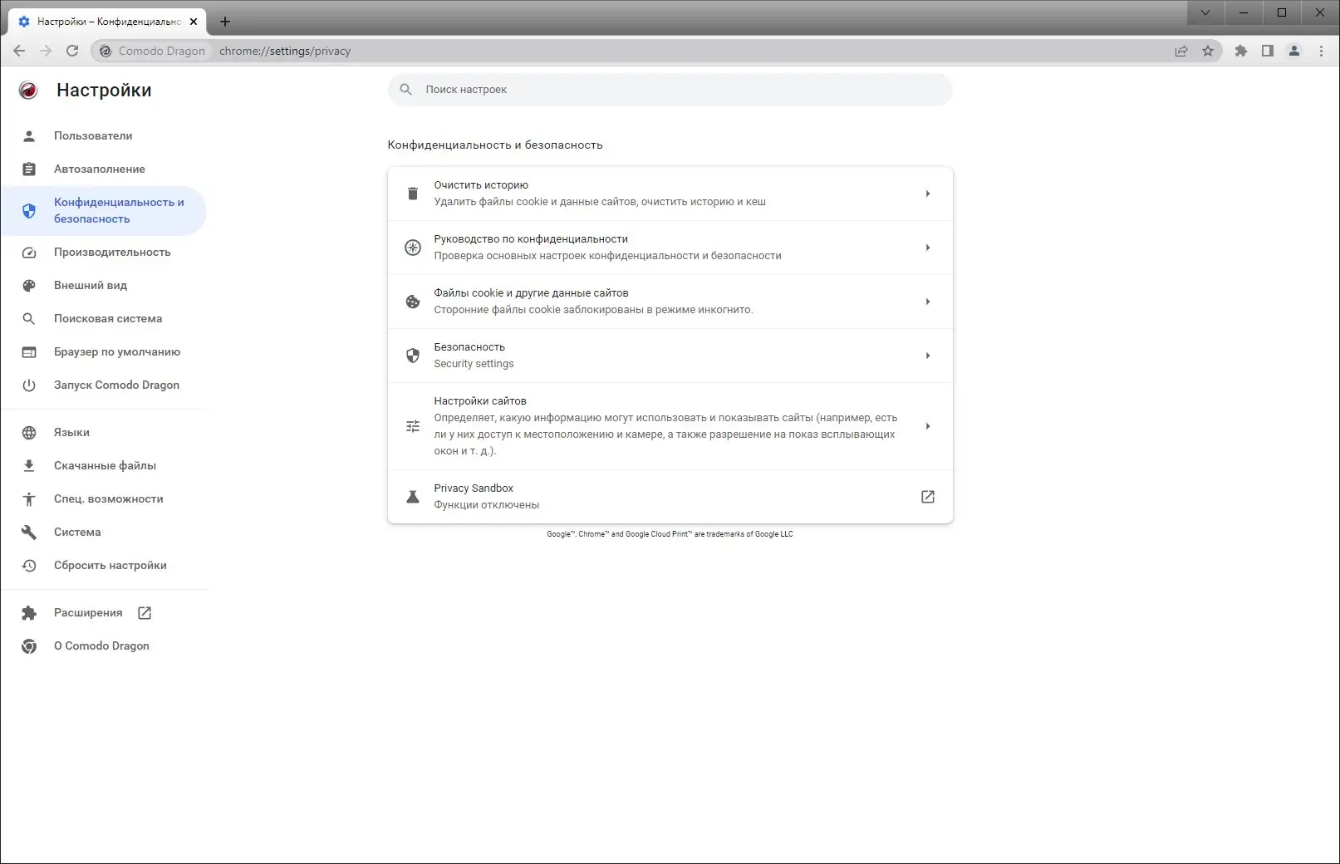This screenshot has width=1340, height=864.
Task: Bookmark this page with the star icon
Action: (x=1208, y=51)
